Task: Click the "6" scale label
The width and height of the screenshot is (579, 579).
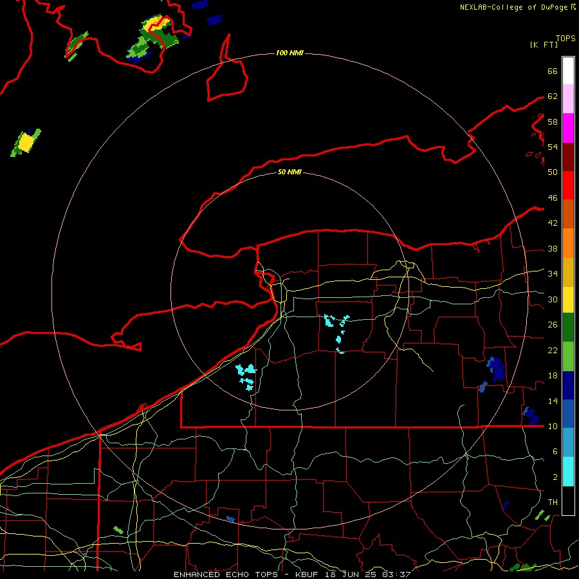Action: click(555, 452)
